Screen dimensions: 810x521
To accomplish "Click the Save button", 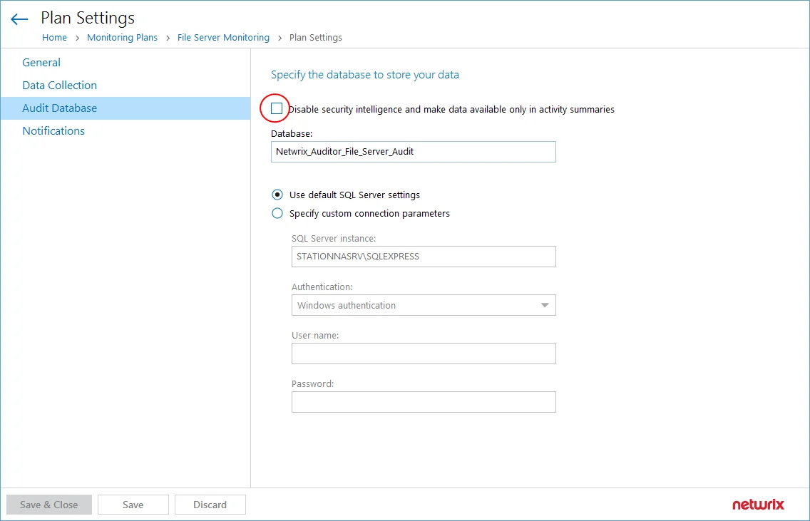I will tap(133, 505).
